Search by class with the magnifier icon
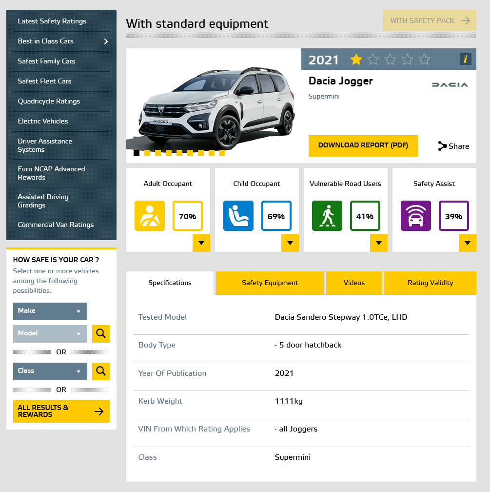Viewport: 490px width, 492px height. [100, 371]
